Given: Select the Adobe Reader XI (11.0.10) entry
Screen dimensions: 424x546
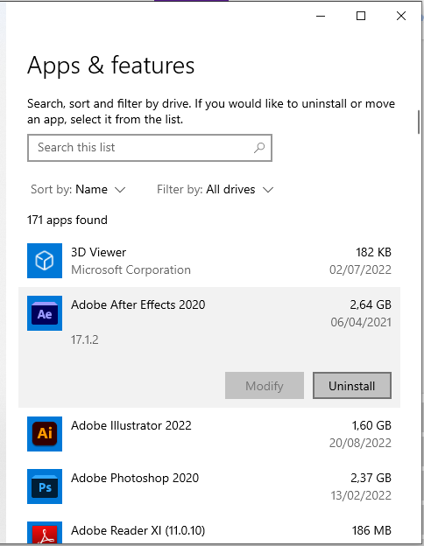Looking at the screenshot, I should 209,531.
